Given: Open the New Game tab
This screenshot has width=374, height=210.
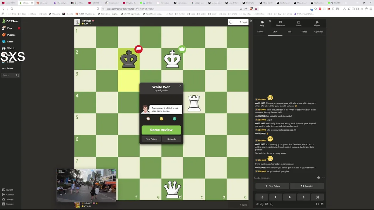Looking at the screenshot, I should click(280, 23).
